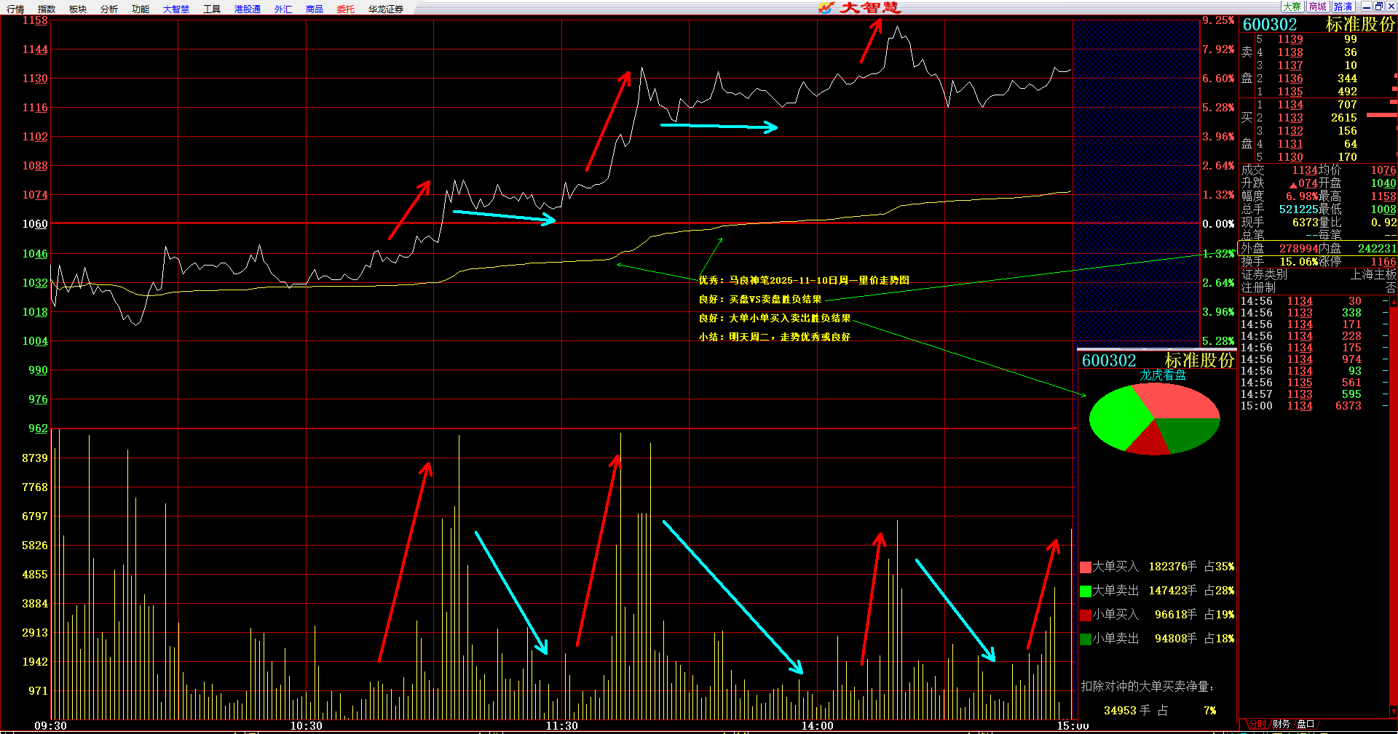Select buy-4 price 1131
1398x734 pixels.
click(1290, 144)
